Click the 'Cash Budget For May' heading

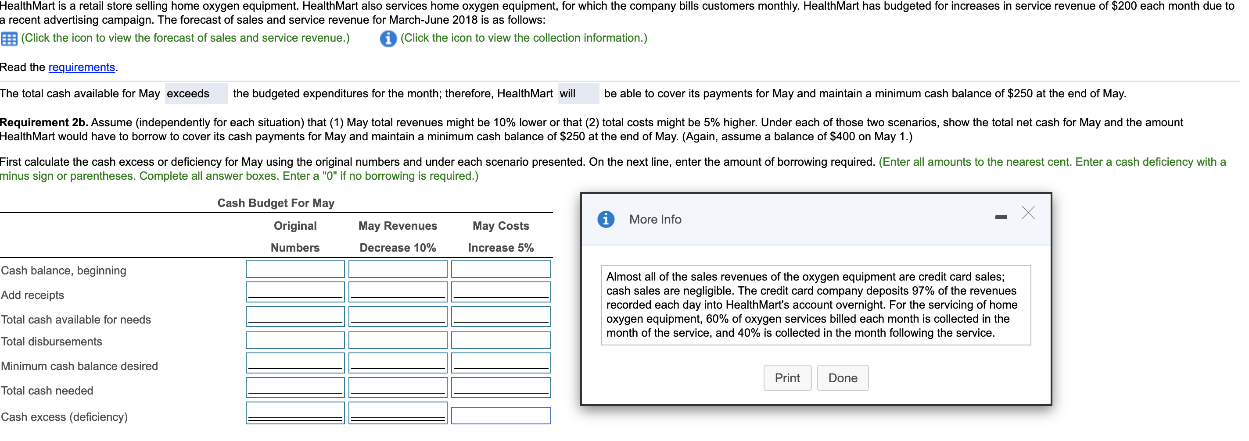276,203
